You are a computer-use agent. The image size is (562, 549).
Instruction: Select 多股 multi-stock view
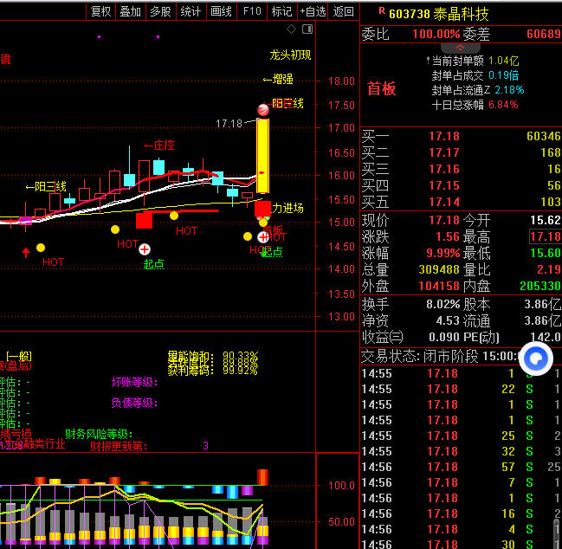point(160,11)
